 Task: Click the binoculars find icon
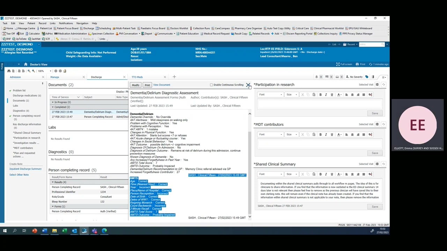tap(9, 71)
